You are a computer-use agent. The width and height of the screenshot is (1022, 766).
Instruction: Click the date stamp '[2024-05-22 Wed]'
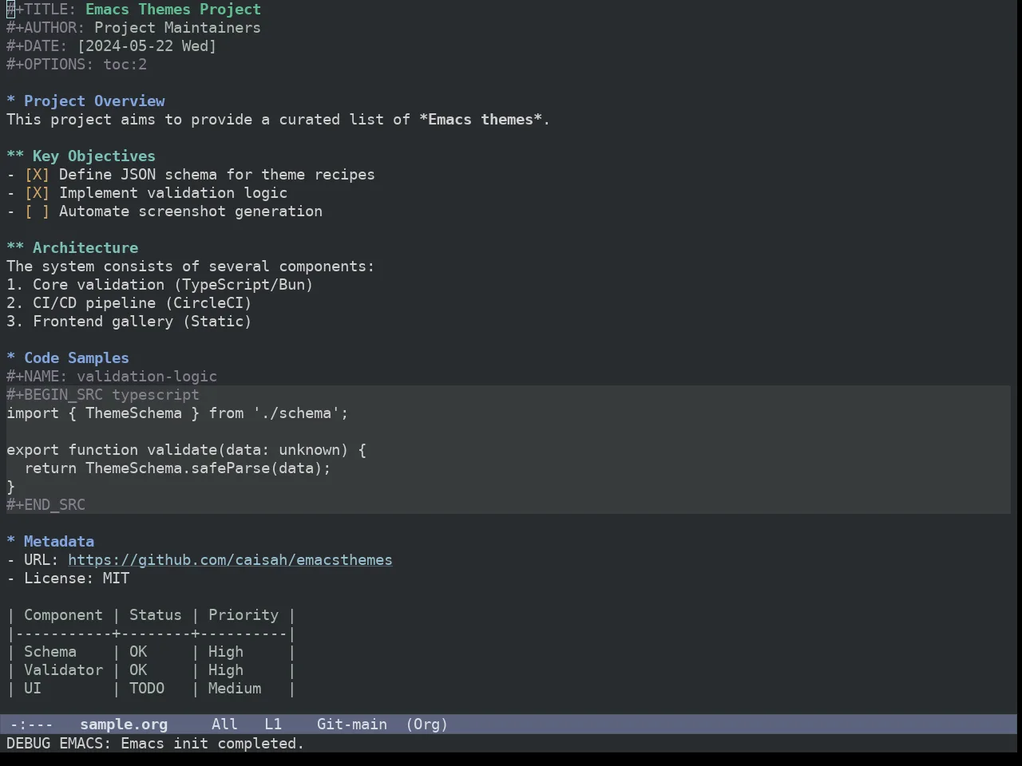(x=147, y=46)
